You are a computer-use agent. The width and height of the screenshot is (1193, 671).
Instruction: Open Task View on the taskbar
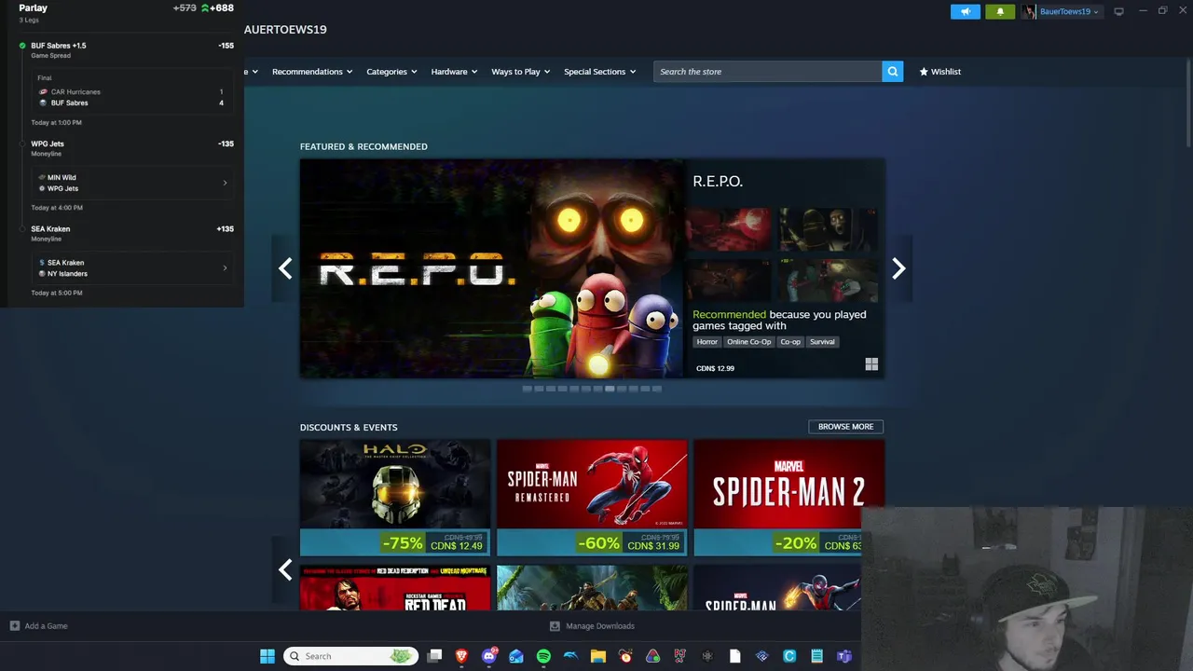434,656
